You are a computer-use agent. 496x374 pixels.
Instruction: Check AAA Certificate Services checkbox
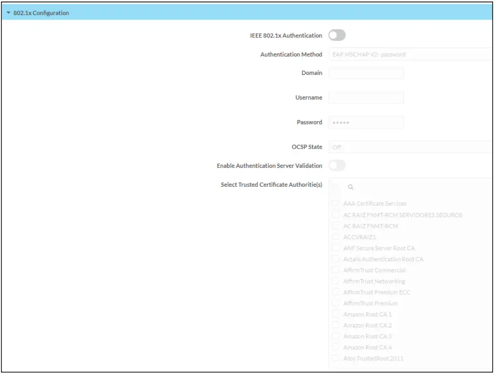336,204
